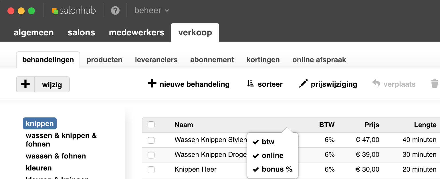
Task: Click the plus icon beside wijzig
Action: [25, 84]
